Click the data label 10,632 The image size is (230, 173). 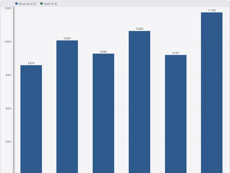(x=139, y=29)
